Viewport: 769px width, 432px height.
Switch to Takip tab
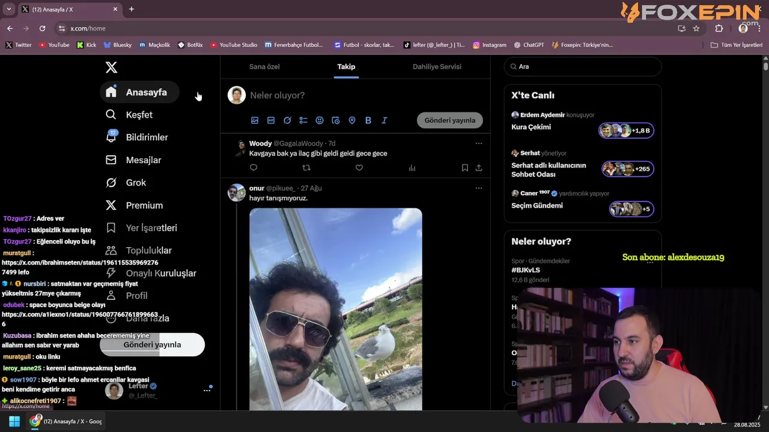coord(346,67)
